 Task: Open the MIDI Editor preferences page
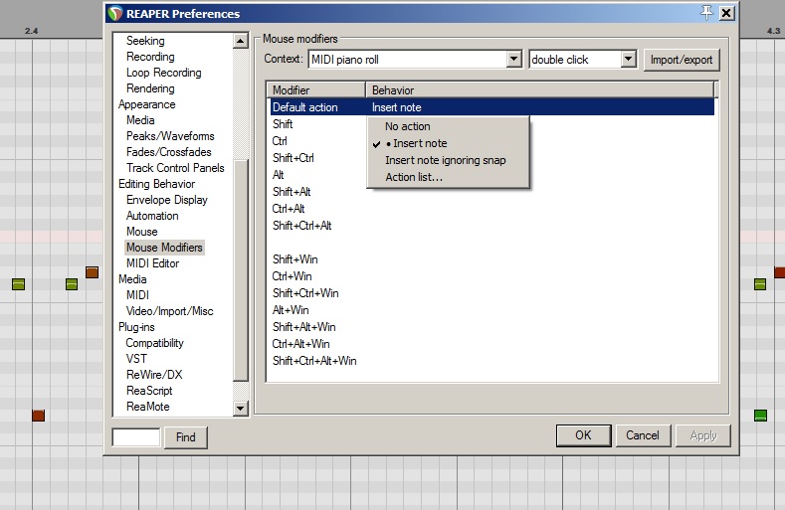pyautogui.click(x=152, y=263)
